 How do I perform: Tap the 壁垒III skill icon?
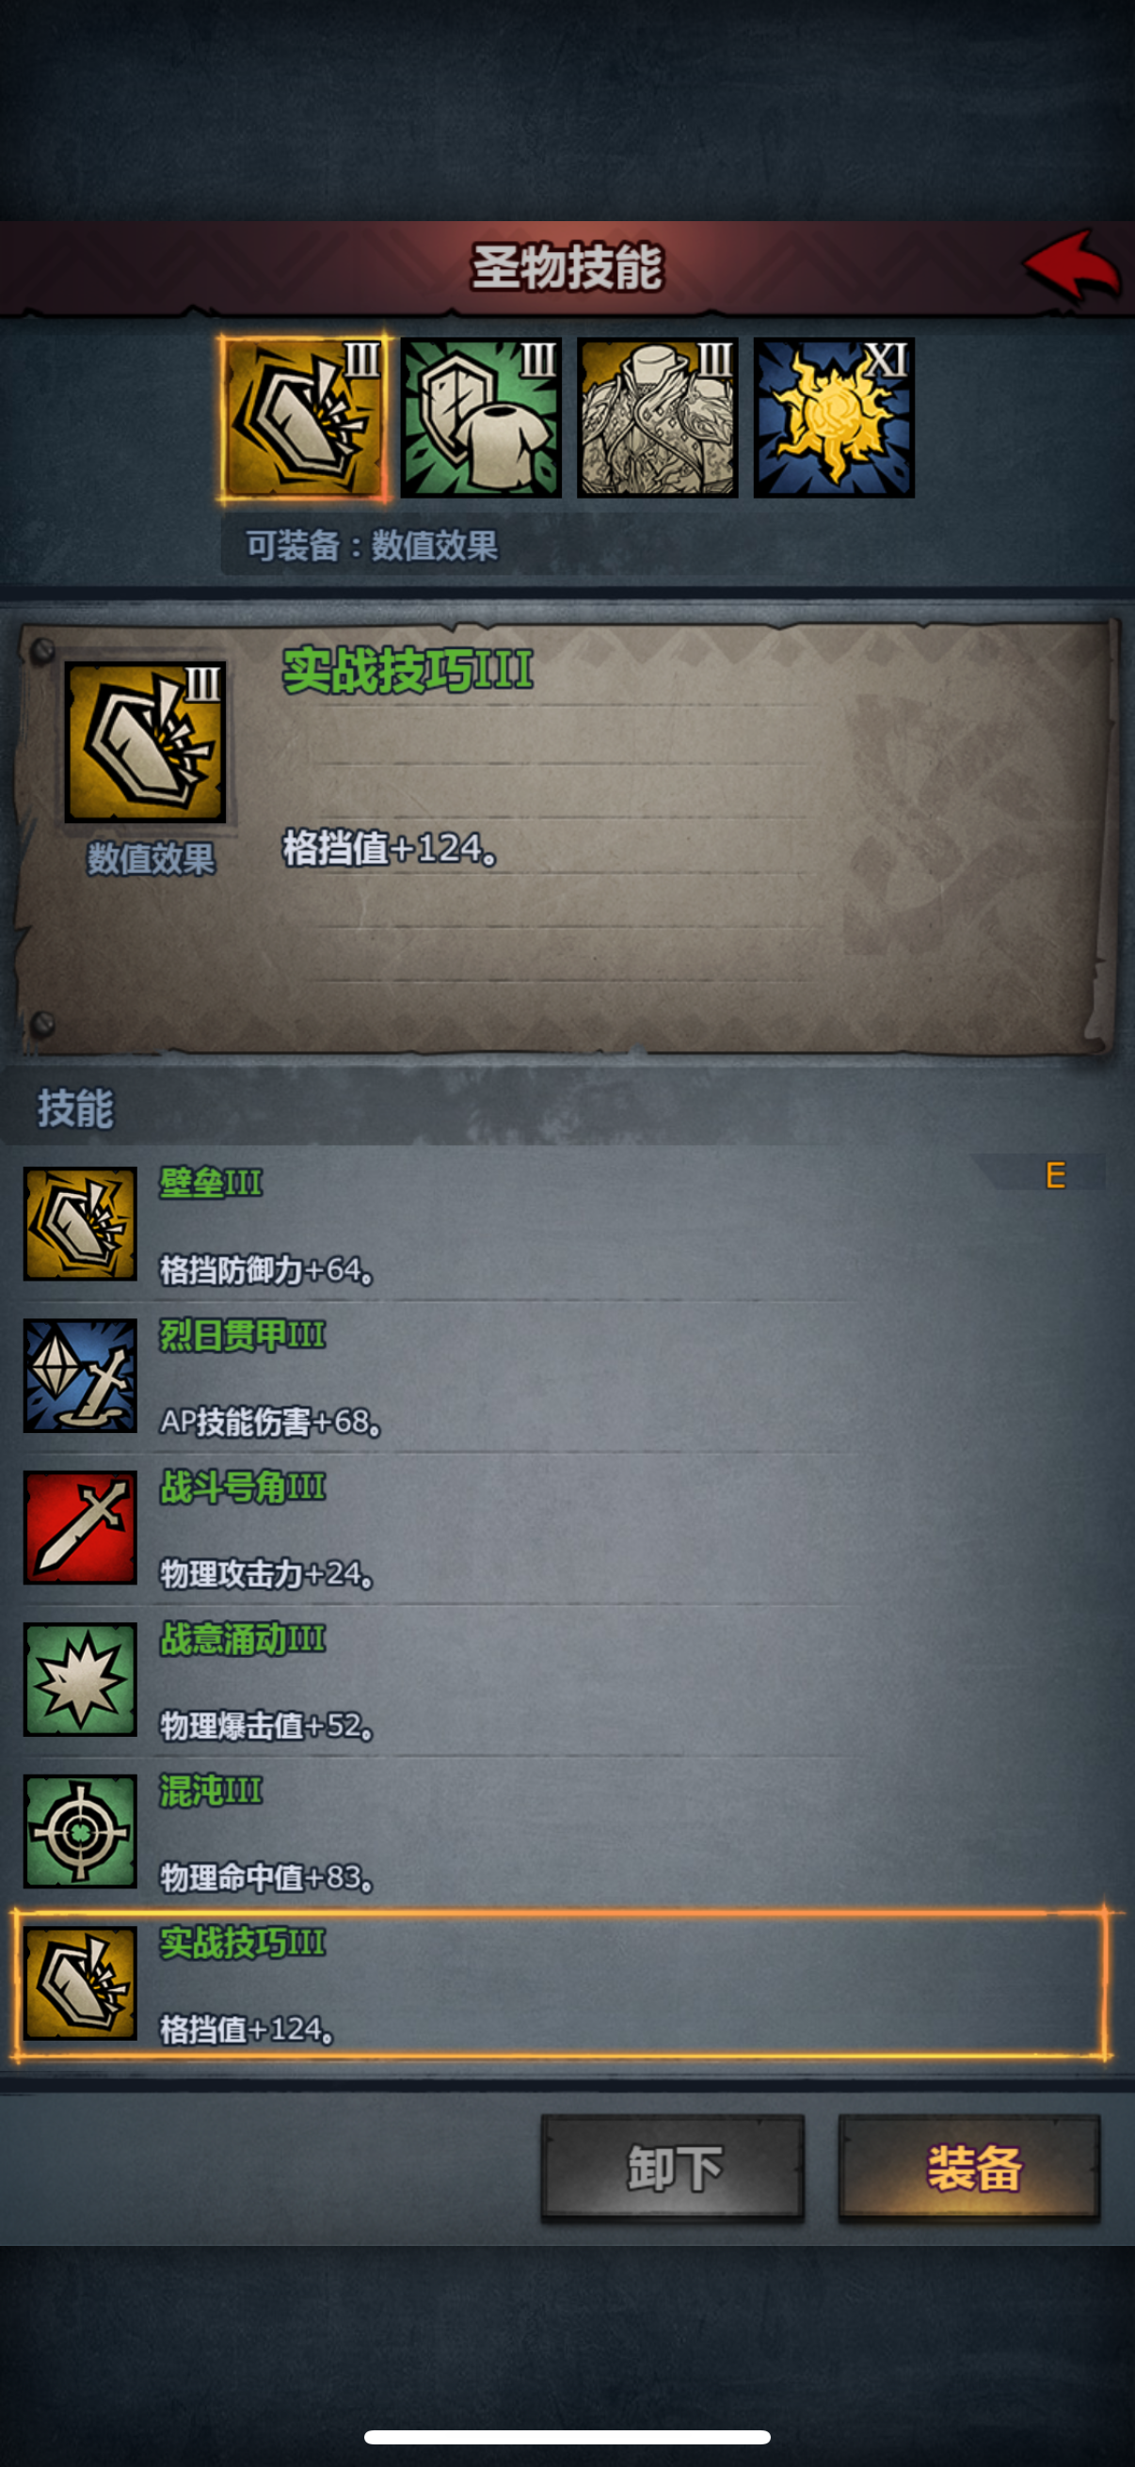tap(80, 1223)
